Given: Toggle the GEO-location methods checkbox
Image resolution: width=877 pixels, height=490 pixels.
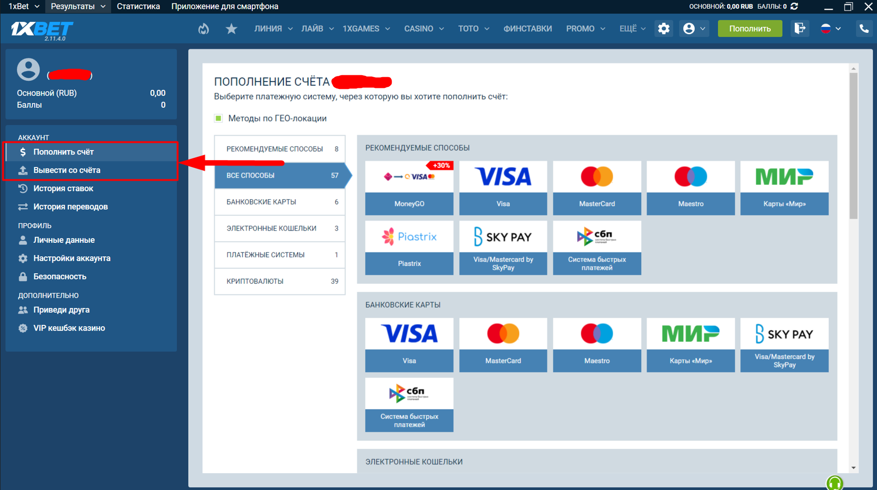Looking at the screenshot, I should pos(219,118).
